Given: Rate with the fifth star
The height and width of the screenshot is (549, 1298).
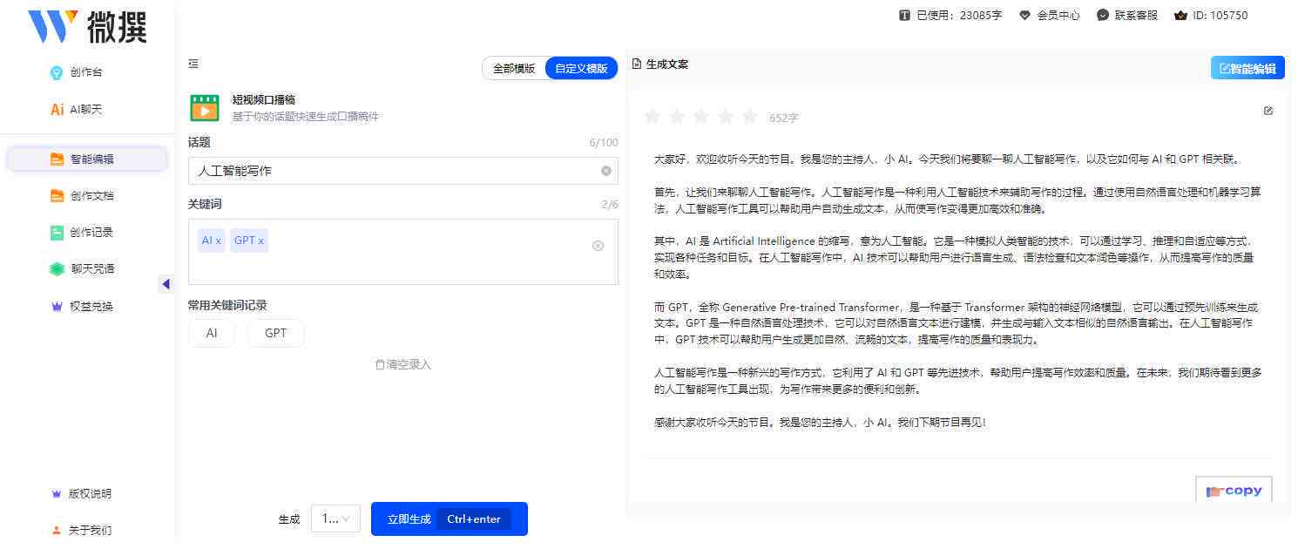Looking at the screenshot, I should click(749, 117).
